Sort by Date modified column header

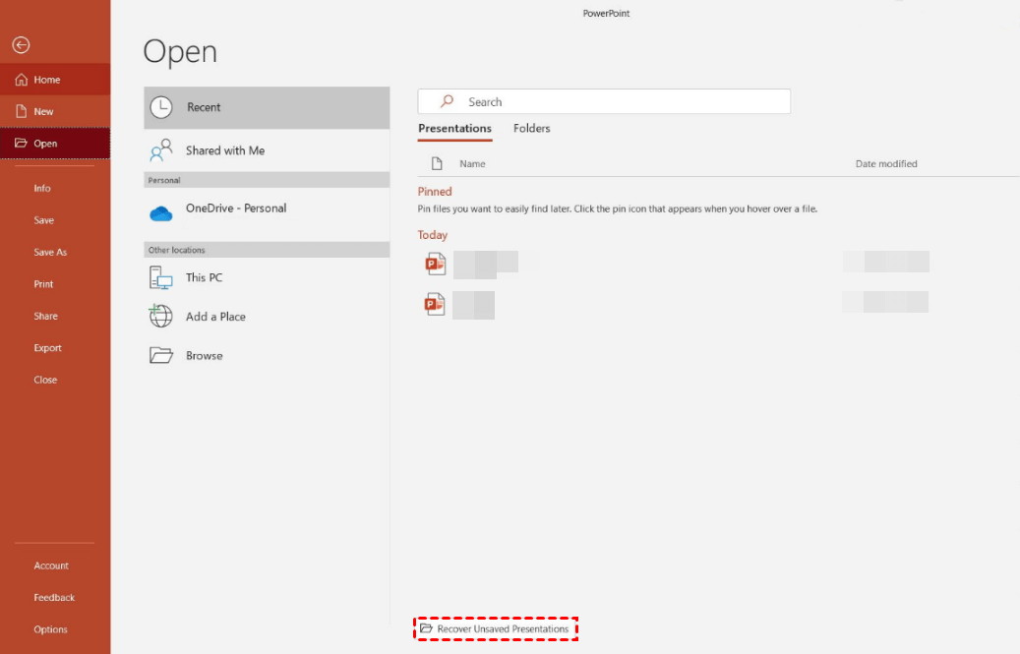pos(886,164)
